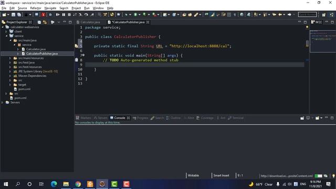Click the Resume debug toolbar icon
The image size is (336, 189).
click(58, 15)
